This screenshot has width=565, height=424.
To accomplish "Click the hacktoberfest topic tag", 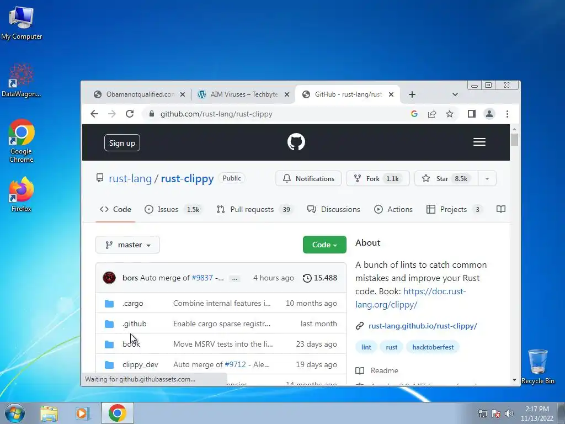I will point(433,347).
